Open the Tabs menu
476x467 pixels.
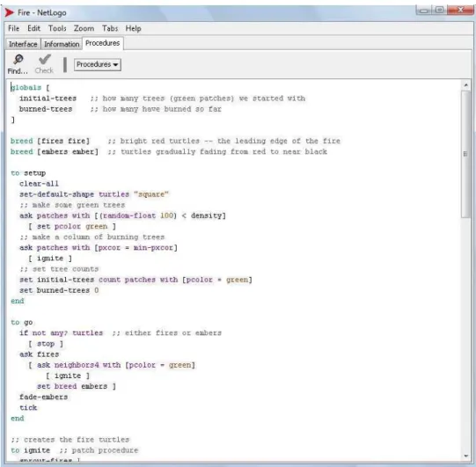pyautogui.click(x=110, y=28)
